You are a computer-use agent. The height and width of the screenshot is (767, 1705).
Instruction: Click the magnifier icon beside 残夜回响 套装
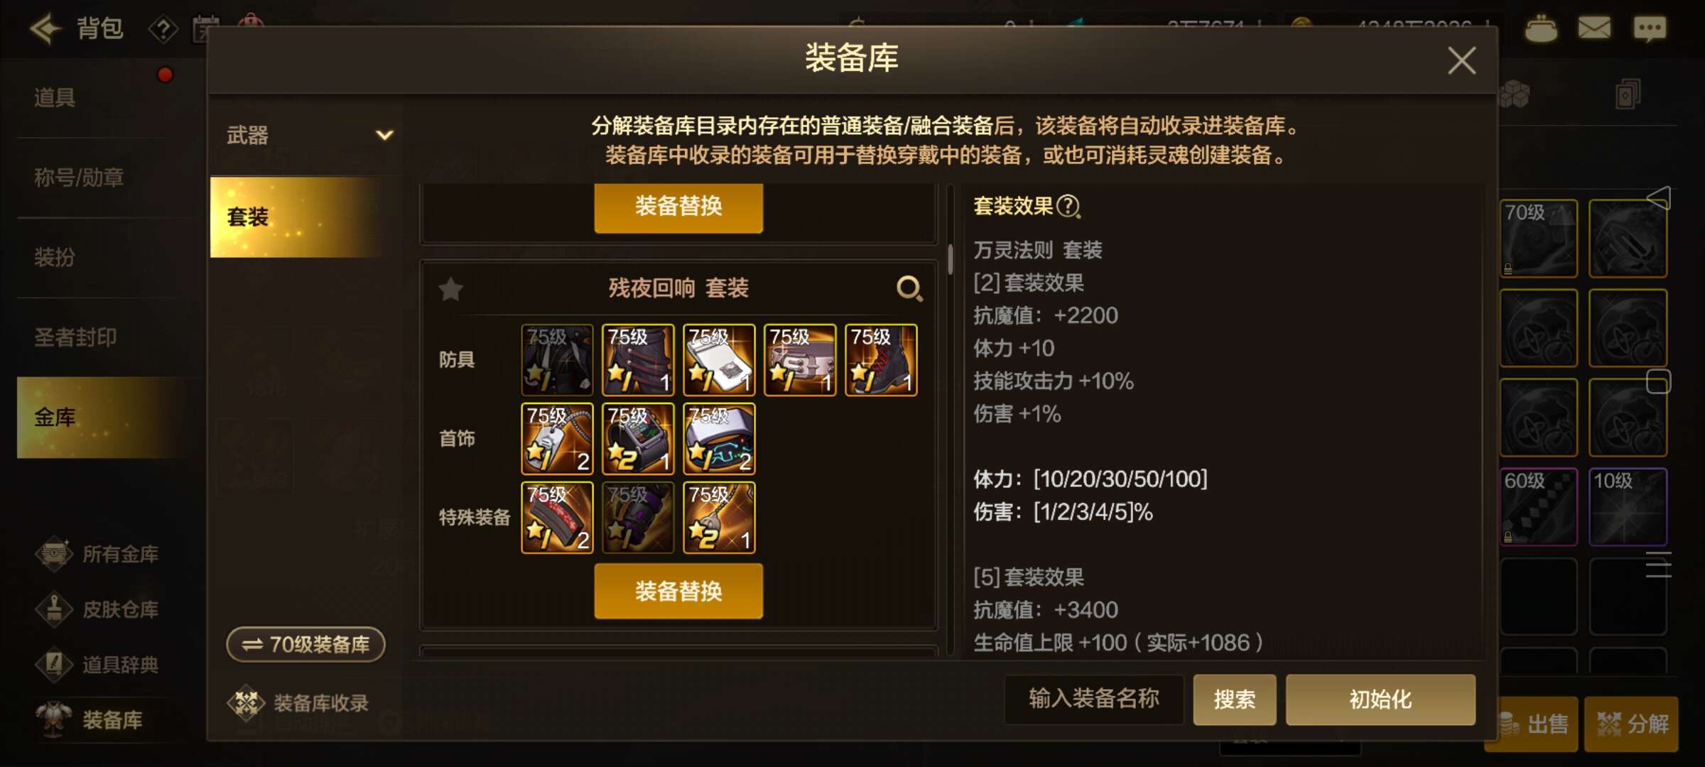[909, 288]
